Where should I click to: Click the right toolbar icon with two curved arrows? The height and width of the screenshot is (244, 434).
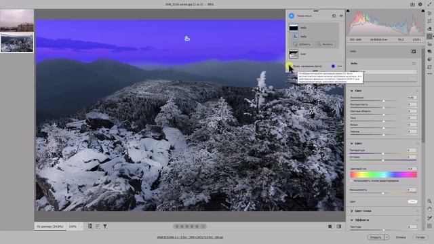[429, 67]
